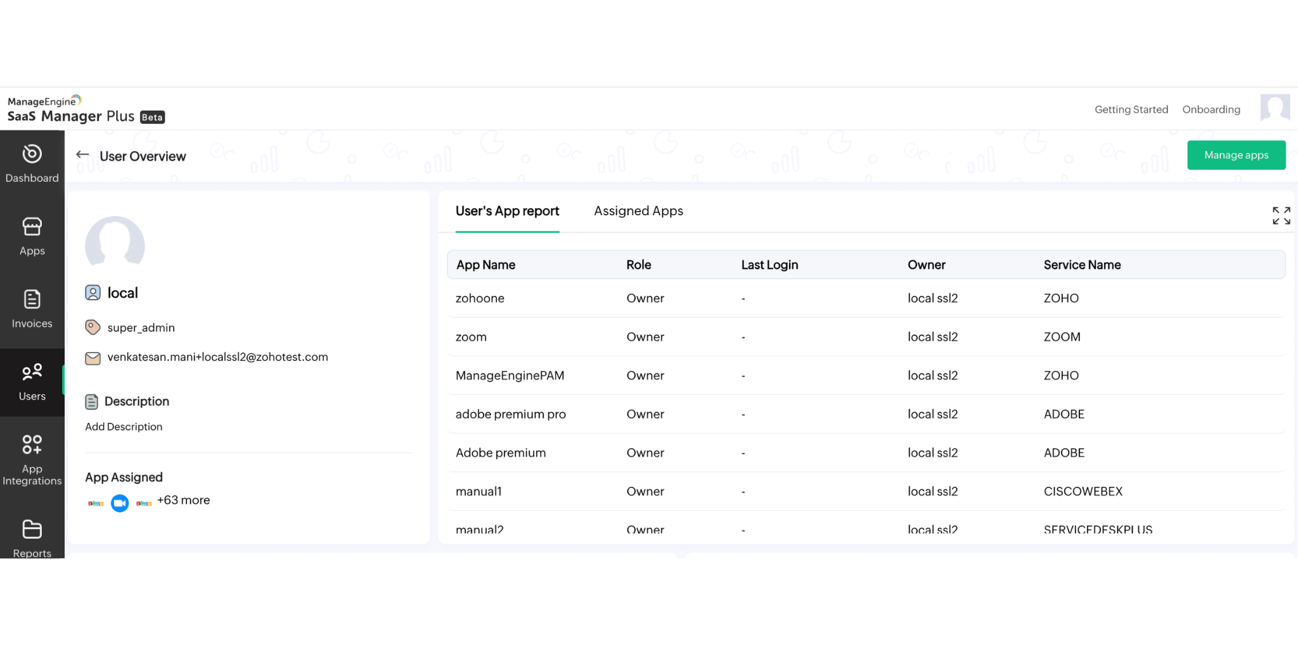This screenshot has height=645, width=1298.
Task: Click the super_admin role label
Action: click(141, 328)
